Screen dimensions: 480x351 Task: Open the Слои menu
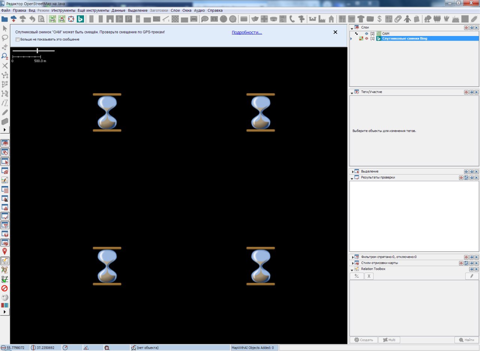coord(175,10)
